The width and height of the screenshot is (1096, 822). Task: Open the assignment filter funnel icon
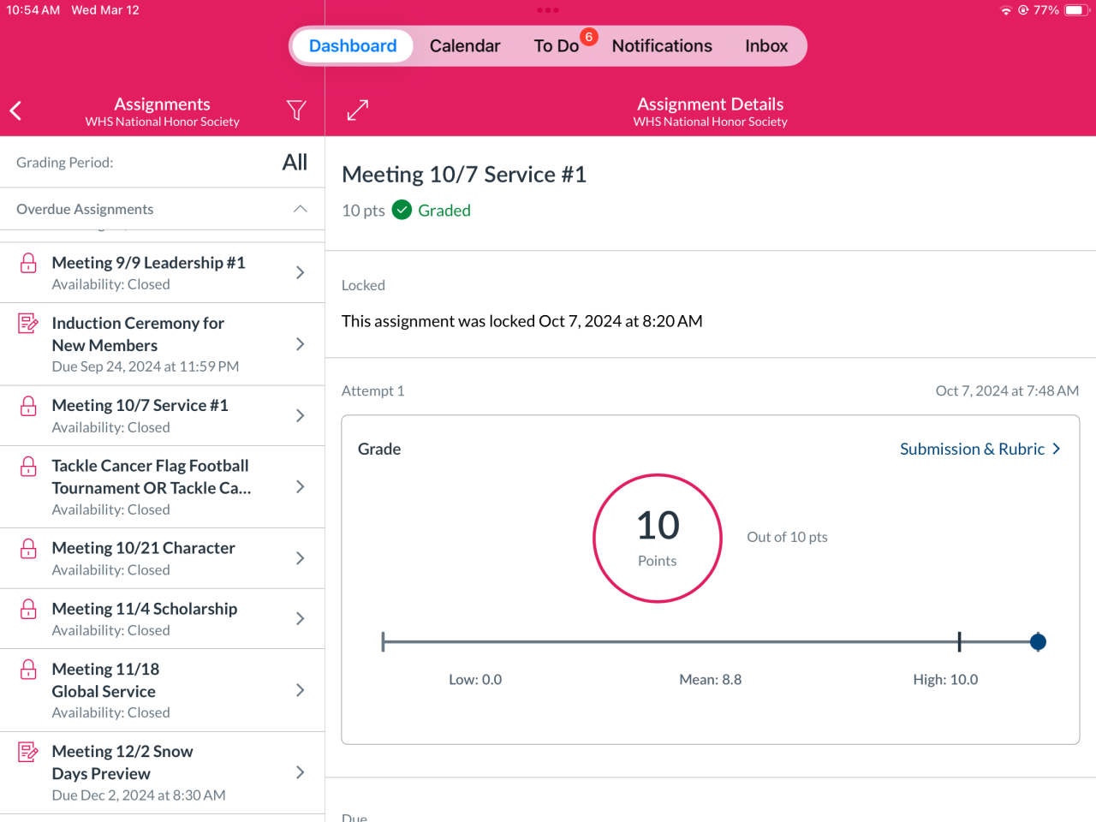pos(296,110)
